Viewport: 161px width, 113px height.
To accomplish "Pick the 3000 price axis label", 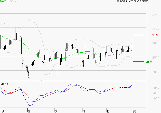I will click(x=155, y=43).
